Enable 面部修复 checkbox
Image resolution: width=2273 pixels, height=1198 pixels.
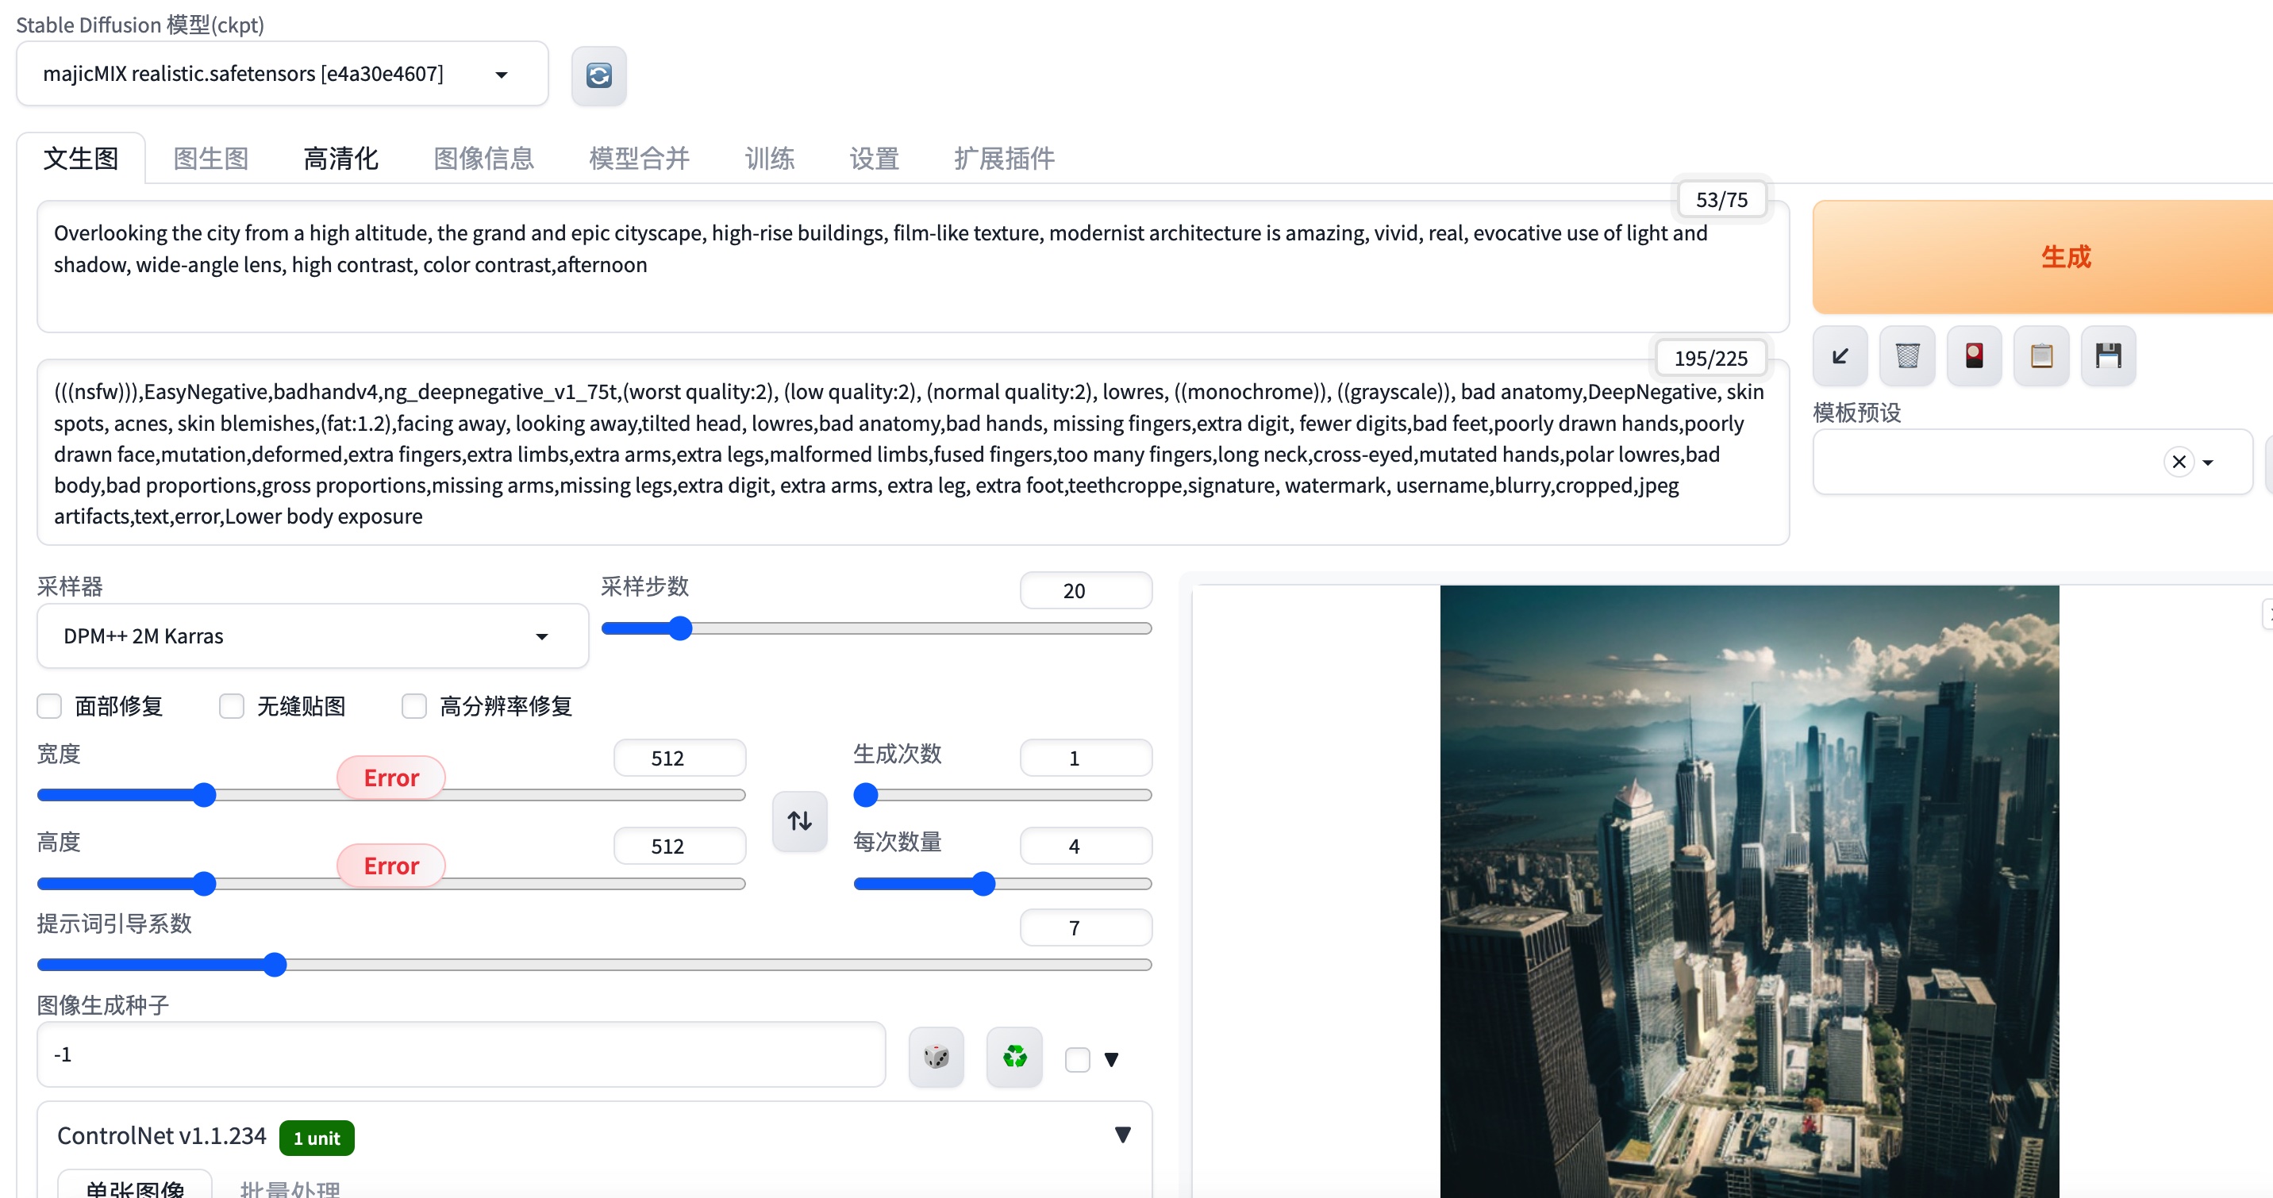click(x=49, y=707)
